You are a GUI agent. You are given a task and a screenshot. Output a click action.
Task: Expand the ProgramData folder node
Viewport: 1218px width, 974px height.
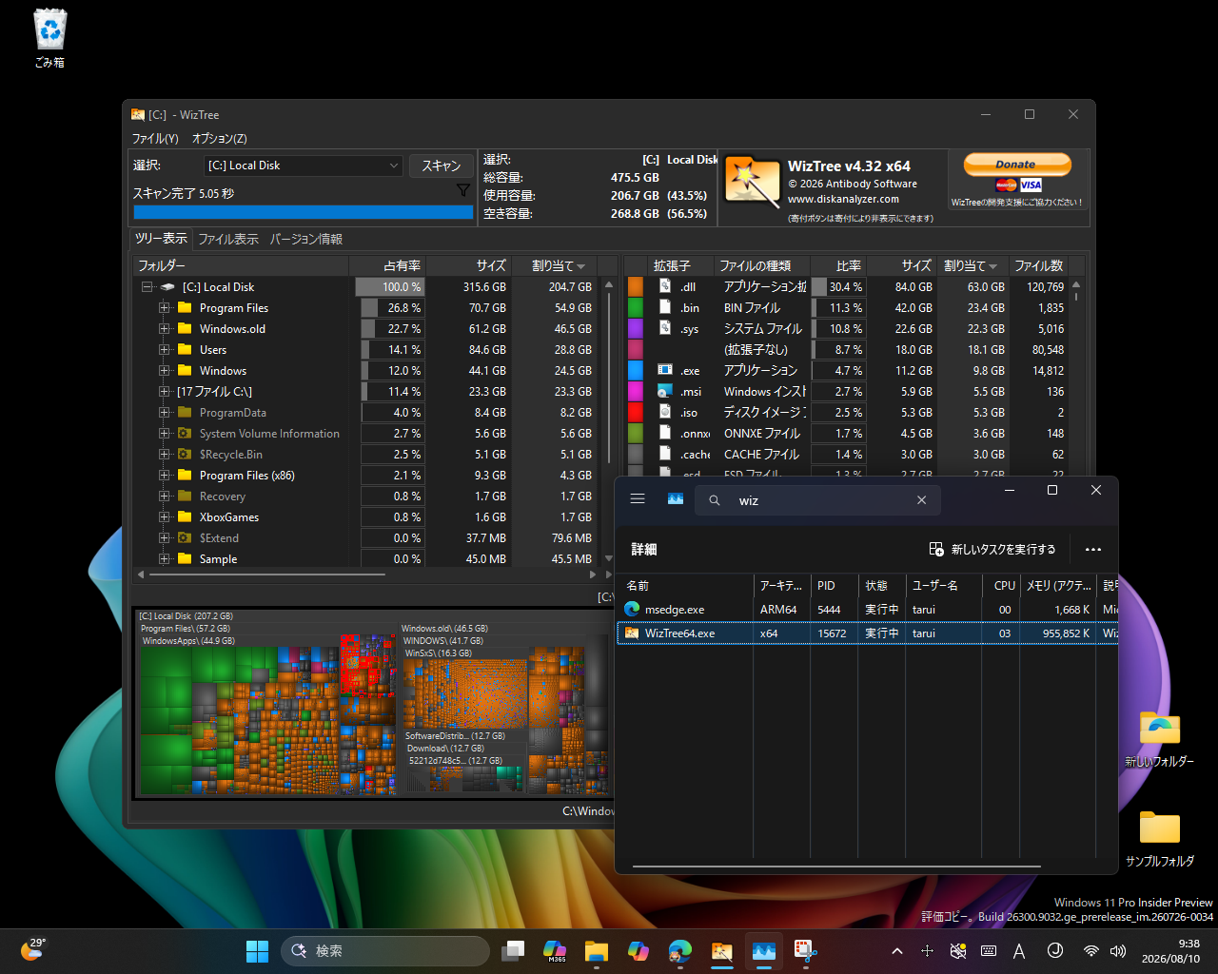pos(164,412)
